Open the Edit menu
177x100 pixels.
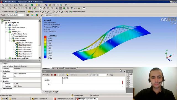(7, 5)
